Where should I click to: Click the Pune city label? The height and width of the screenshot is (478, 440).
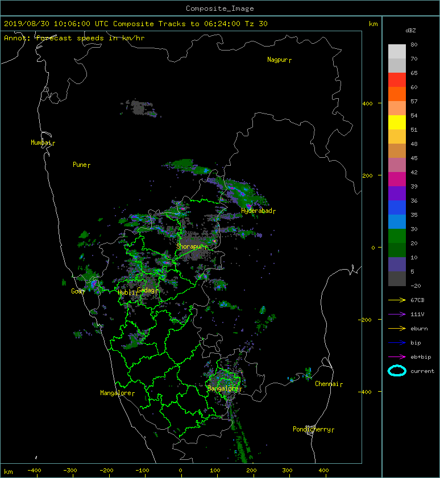[80, 165]
